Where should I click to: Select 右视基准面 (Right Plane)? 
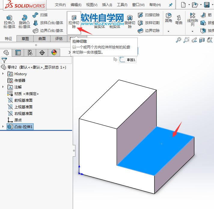20,113
